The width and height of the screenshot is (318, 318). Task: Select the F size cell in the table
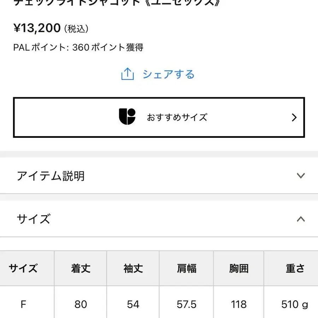coord(23,304)
